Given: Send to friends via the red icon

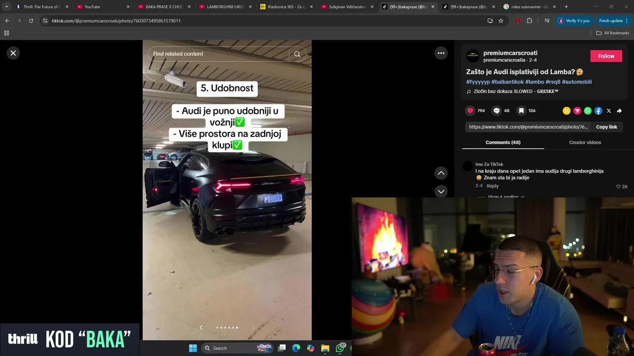Looking at the screenshot, I should click(x=577, y=111).
